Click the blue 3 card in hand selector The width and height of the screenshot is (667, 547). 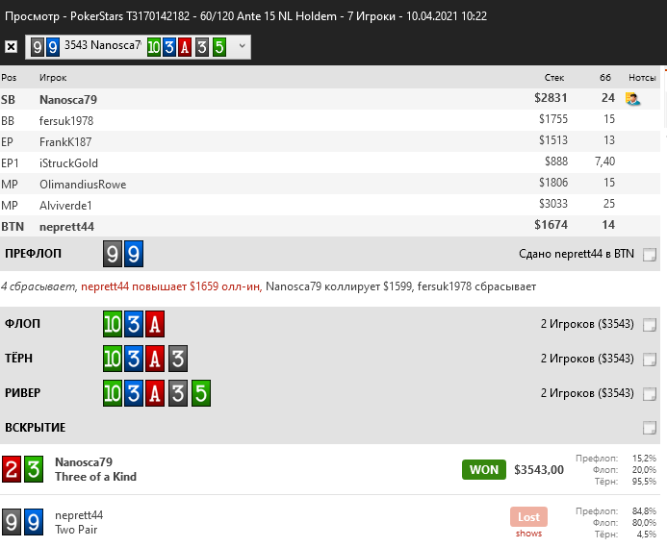click(x=168, y=47)
